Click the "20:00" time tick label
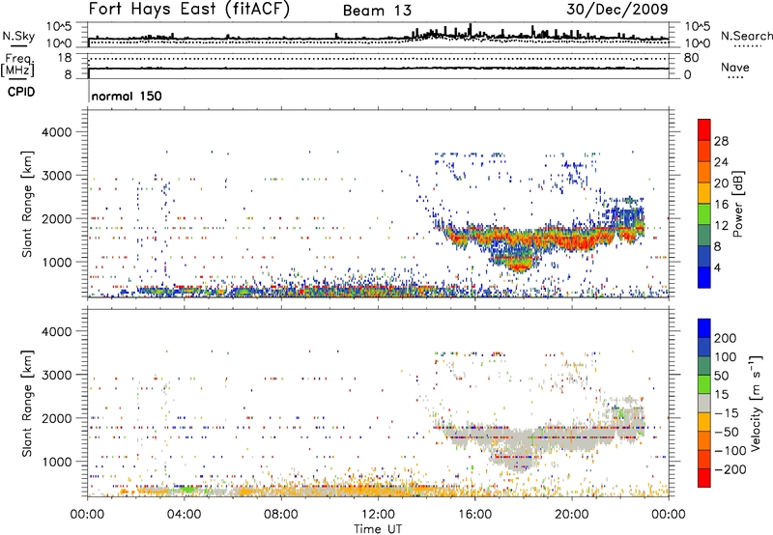 coord(571,515)
